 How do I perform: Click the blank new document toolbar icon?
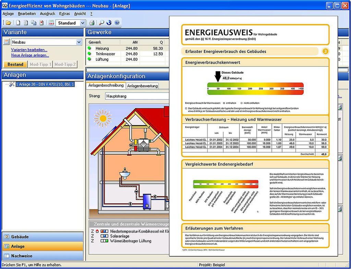point(18,23)
